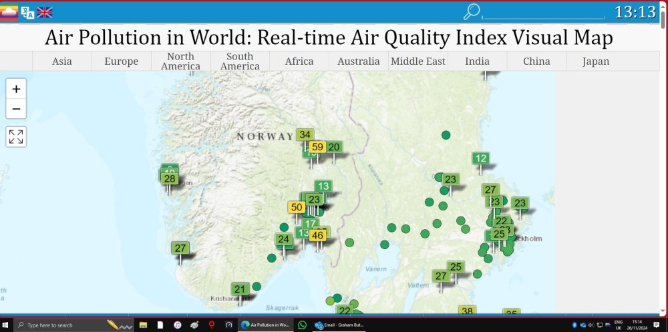View the China tab
Screen dimensions: 668x332
[536, 61]
